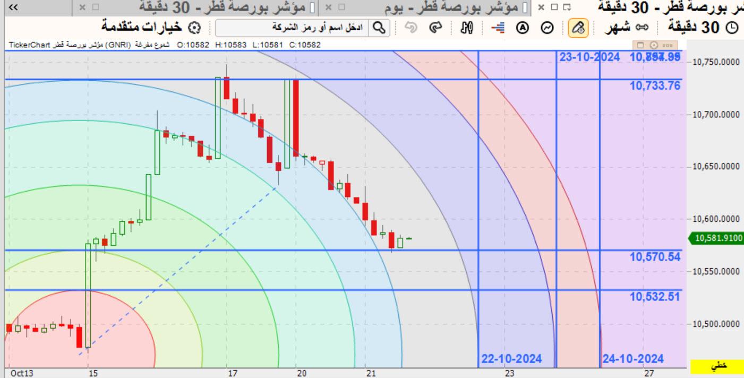
Task: Detach the active chart tab into window
Action: point(568,7)
